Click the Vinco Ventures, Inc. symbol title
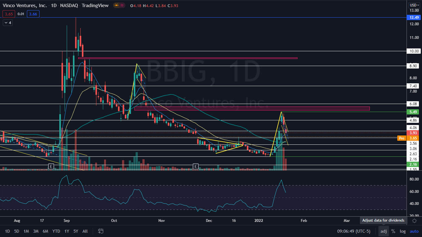 pos(24,6)
